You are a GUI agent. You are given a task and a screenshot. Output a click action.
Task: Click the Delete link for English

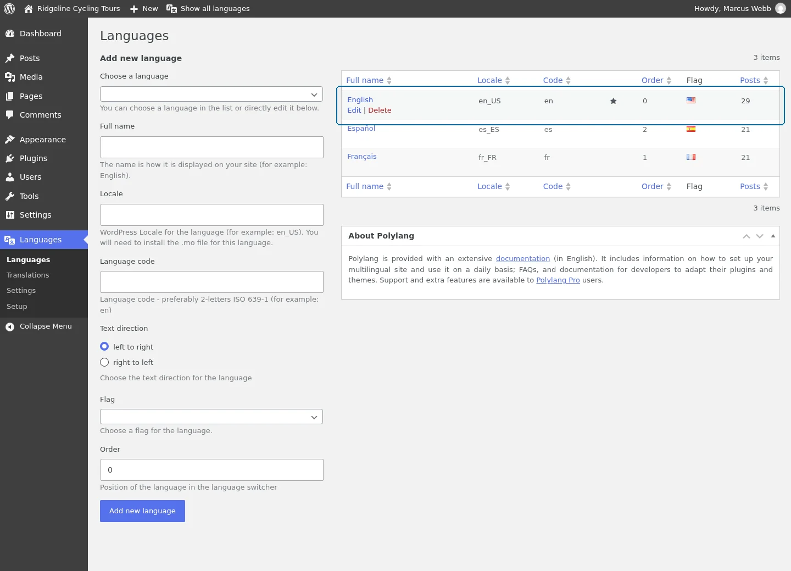point(380,110)
